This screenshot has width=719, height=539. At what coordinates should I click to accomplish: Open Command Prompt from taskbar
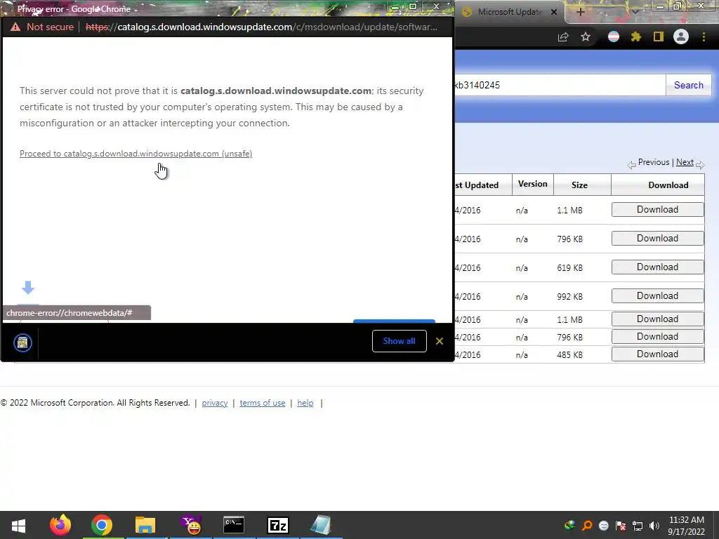(233, 525)
